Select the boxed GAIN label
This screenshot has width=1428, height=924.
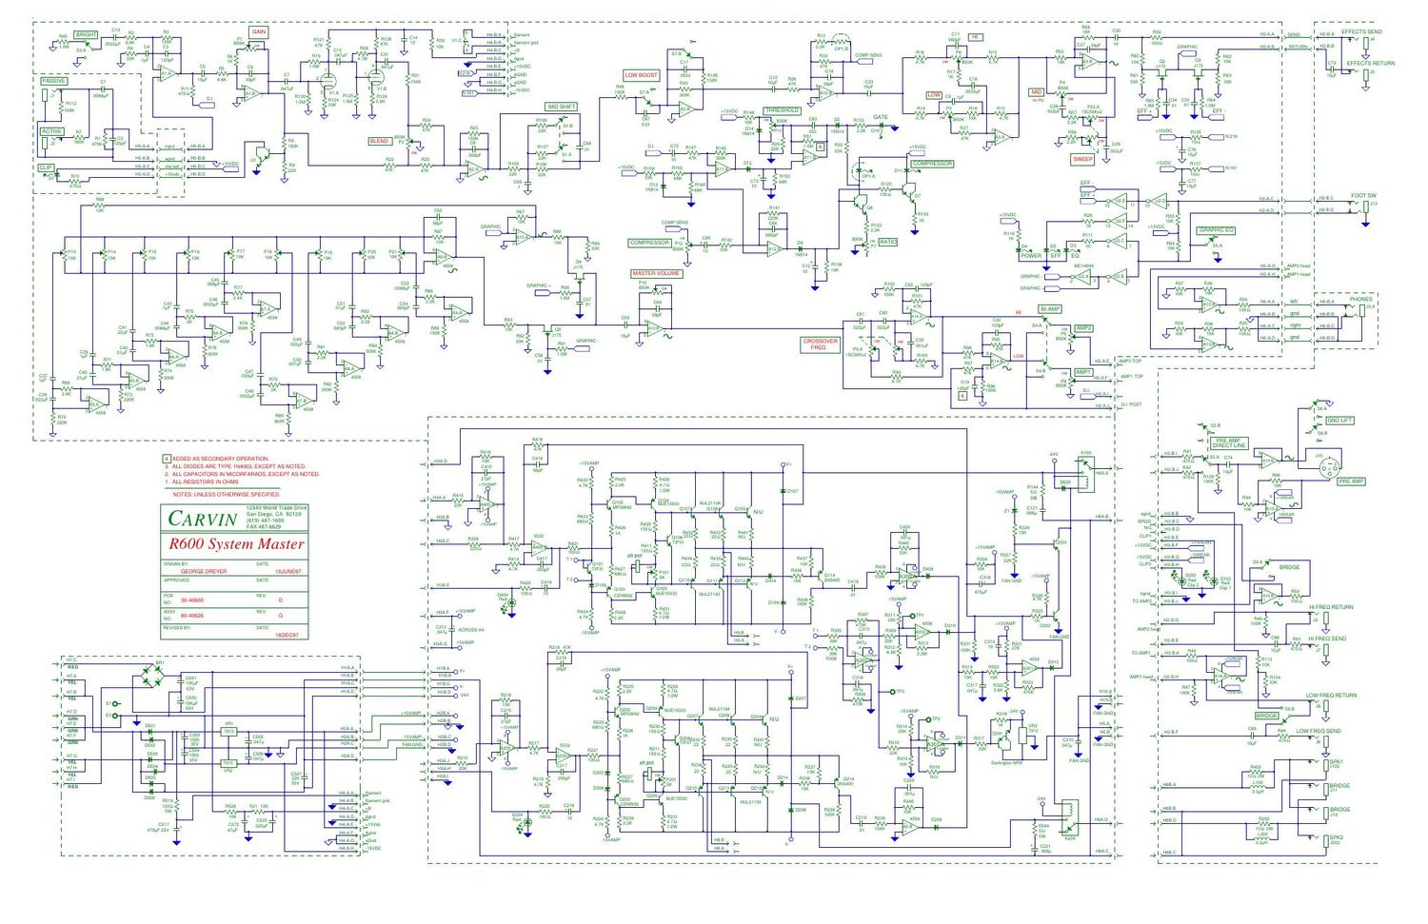point(259,31)
